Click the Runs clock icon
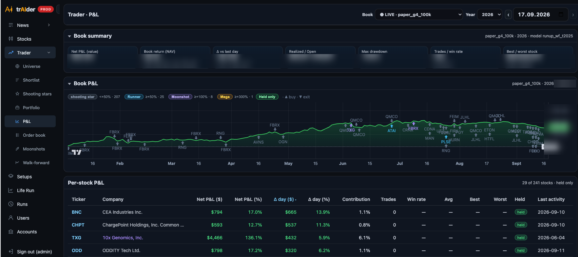Screen dimensions: 578x257 click(x=11, y=204)
